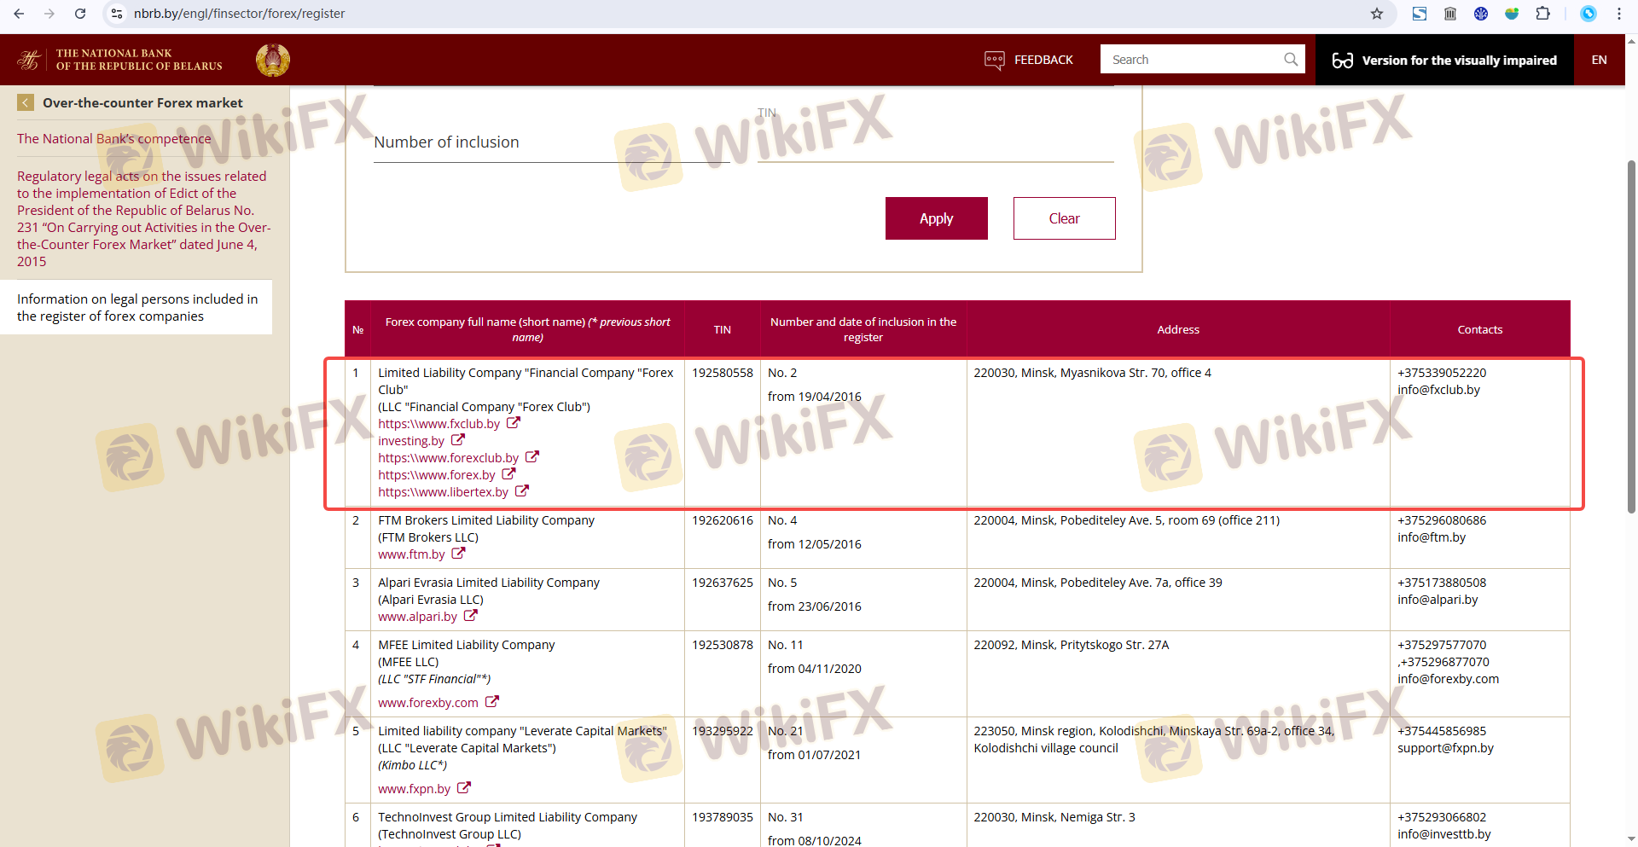Select Information on legal persons register item

pyautogui.click(x=136, y=308)
